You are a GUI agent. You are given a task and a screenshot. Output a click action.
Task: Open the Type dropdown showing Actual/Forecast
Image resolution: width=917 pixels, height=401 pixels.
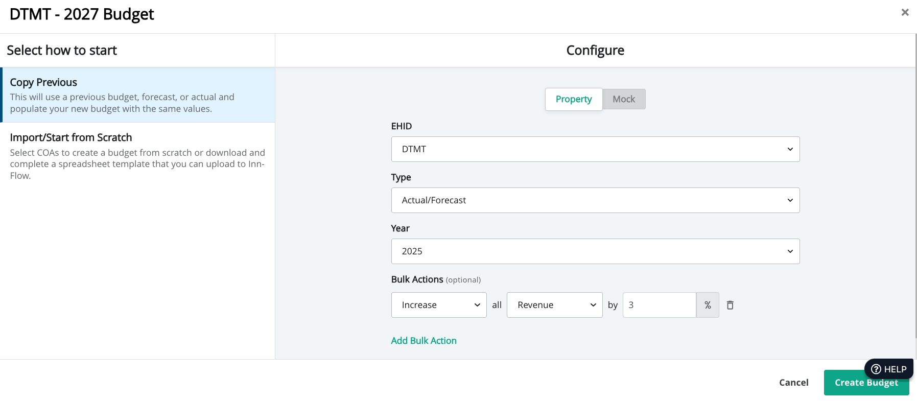(595, 200)
